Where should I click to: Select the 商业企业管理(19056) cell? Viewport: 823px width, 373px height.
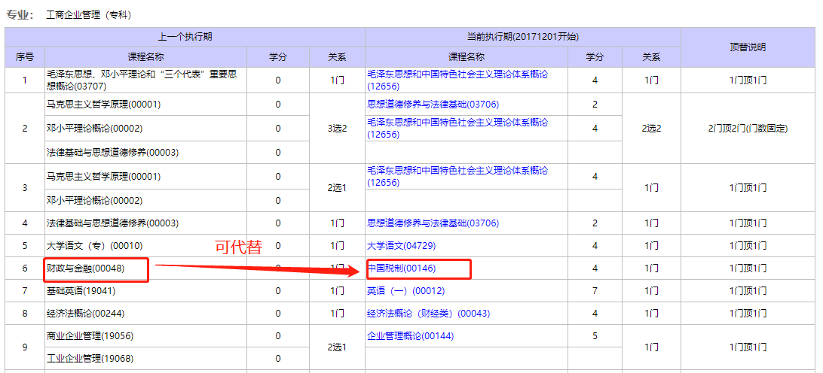90,336
